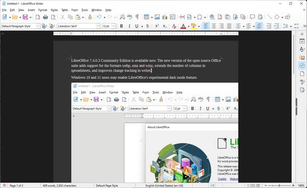Viewport: 307px width, 188px height.
Task: Click the zoom in plus button
Action: coord(293,185)
